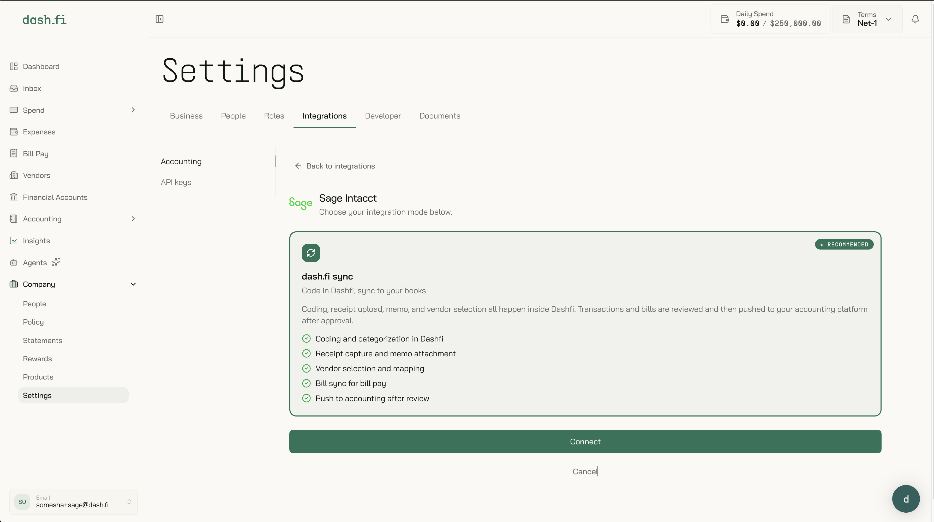Viewport: 934px width, 522px height.
Task: Collapse the sidebar panel icon
Action: [x=159, y=19]
